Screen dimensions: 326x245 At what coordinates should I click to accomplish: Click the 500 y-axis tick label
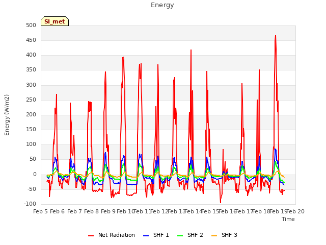tap(31, 26)
